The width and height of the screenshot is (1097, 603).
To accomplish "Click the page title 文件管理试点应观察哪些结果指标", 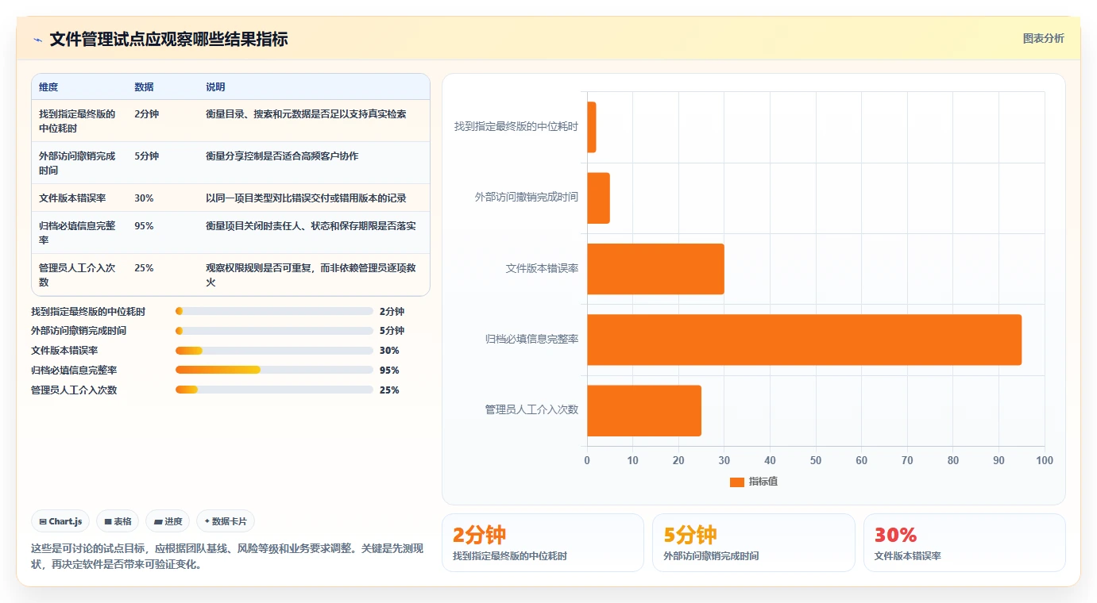I will coord(168,40).
